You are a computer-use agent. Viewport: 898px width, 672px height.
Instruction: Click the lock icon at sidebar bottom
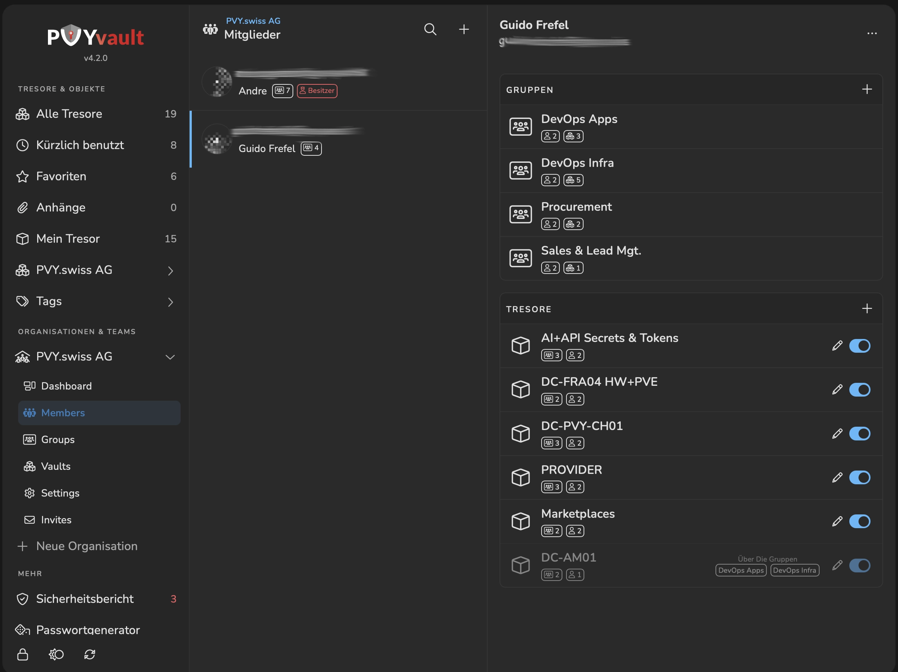[23, 654]
